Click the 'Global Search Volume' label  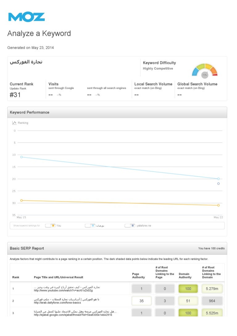pos(197,84)
